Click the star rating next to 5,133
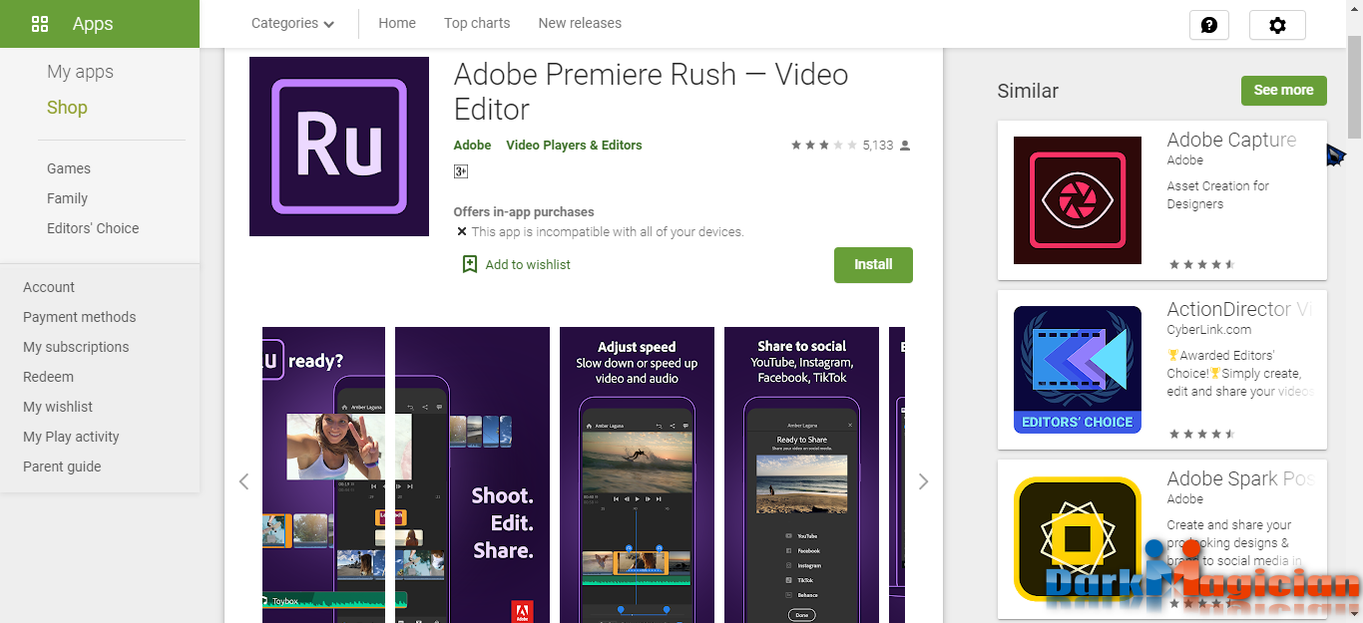Viewport: 1363px width, 623px height. click(824, 146)
